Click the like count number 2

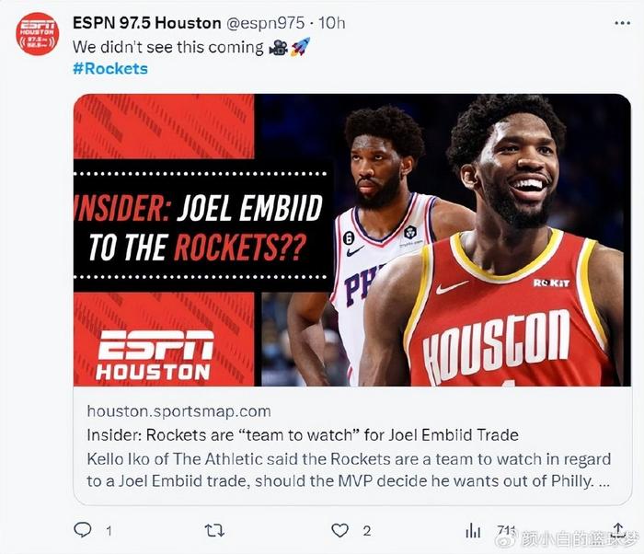pyautogui.click(x=367, y=531)
